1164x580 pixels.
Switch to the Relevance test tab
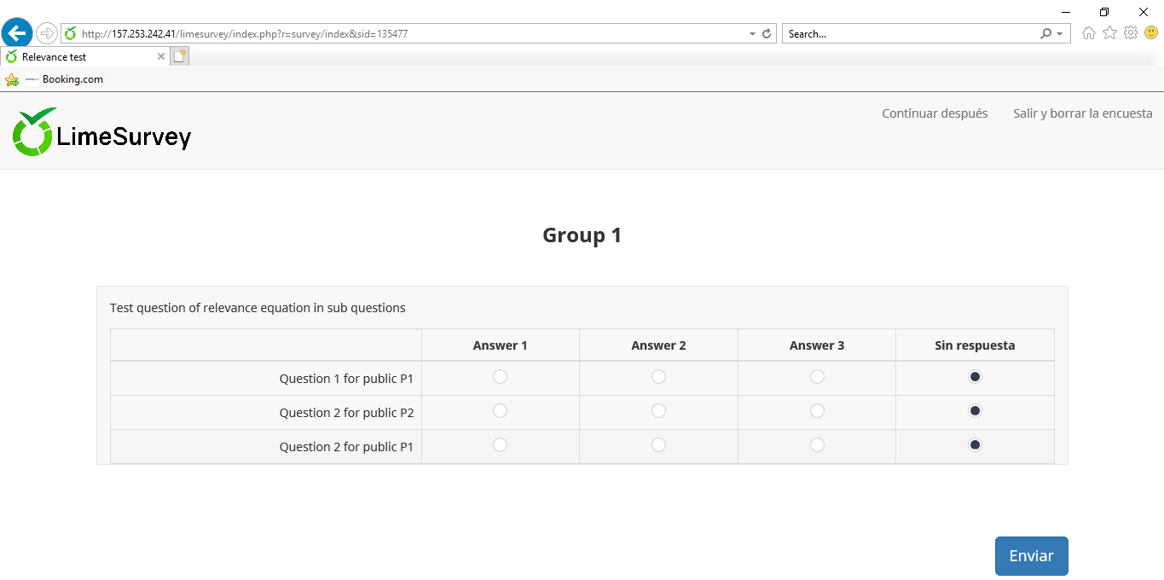coord(81,57)
